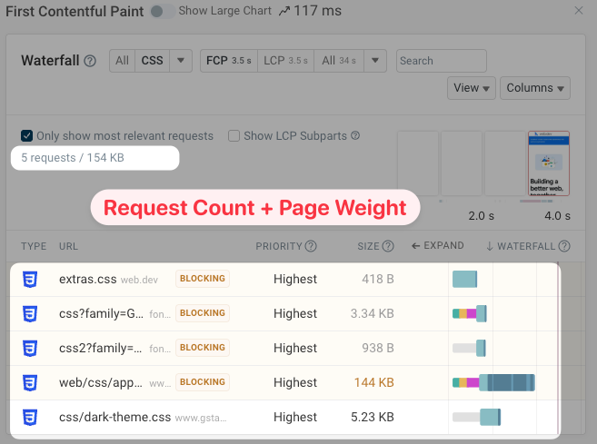Click the help icon beside PRIORITY column
This screenshot has width=597, height=444.
click(312, 246)
